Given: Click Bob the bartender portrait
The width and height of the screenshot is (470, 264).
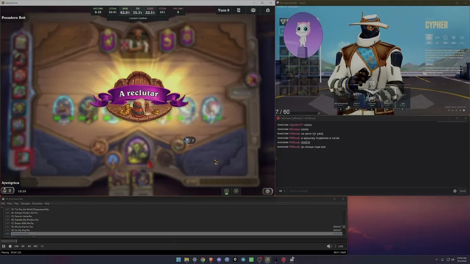Looking at the screenshot, I should (138, 40).
